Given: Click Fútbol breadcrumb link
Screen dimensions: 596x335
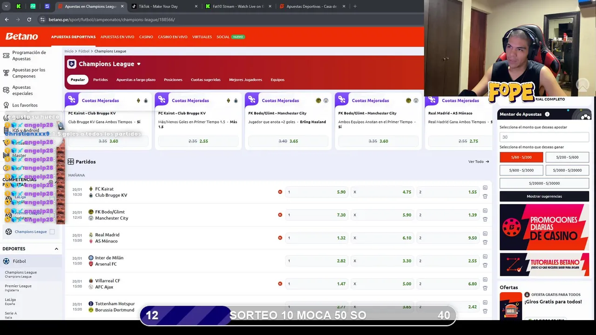Looking at the screenshot, I should click(x=84, y=51).
